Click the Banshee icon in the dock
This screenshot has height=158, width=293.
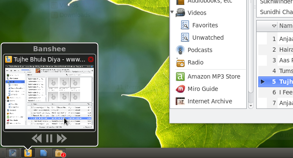tap(28, 153)
